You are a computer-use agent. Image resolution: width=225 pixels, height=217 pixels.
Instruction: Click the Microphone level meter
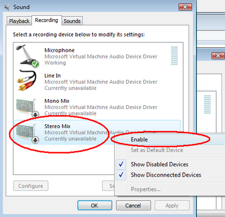tap(174, 56)
